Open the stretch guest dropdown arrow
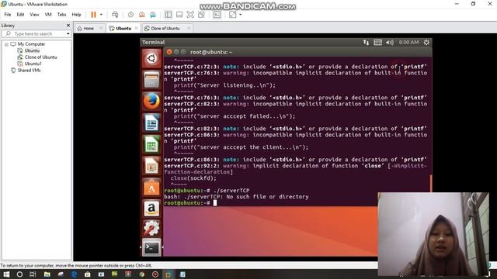 [x=240, y=15]
